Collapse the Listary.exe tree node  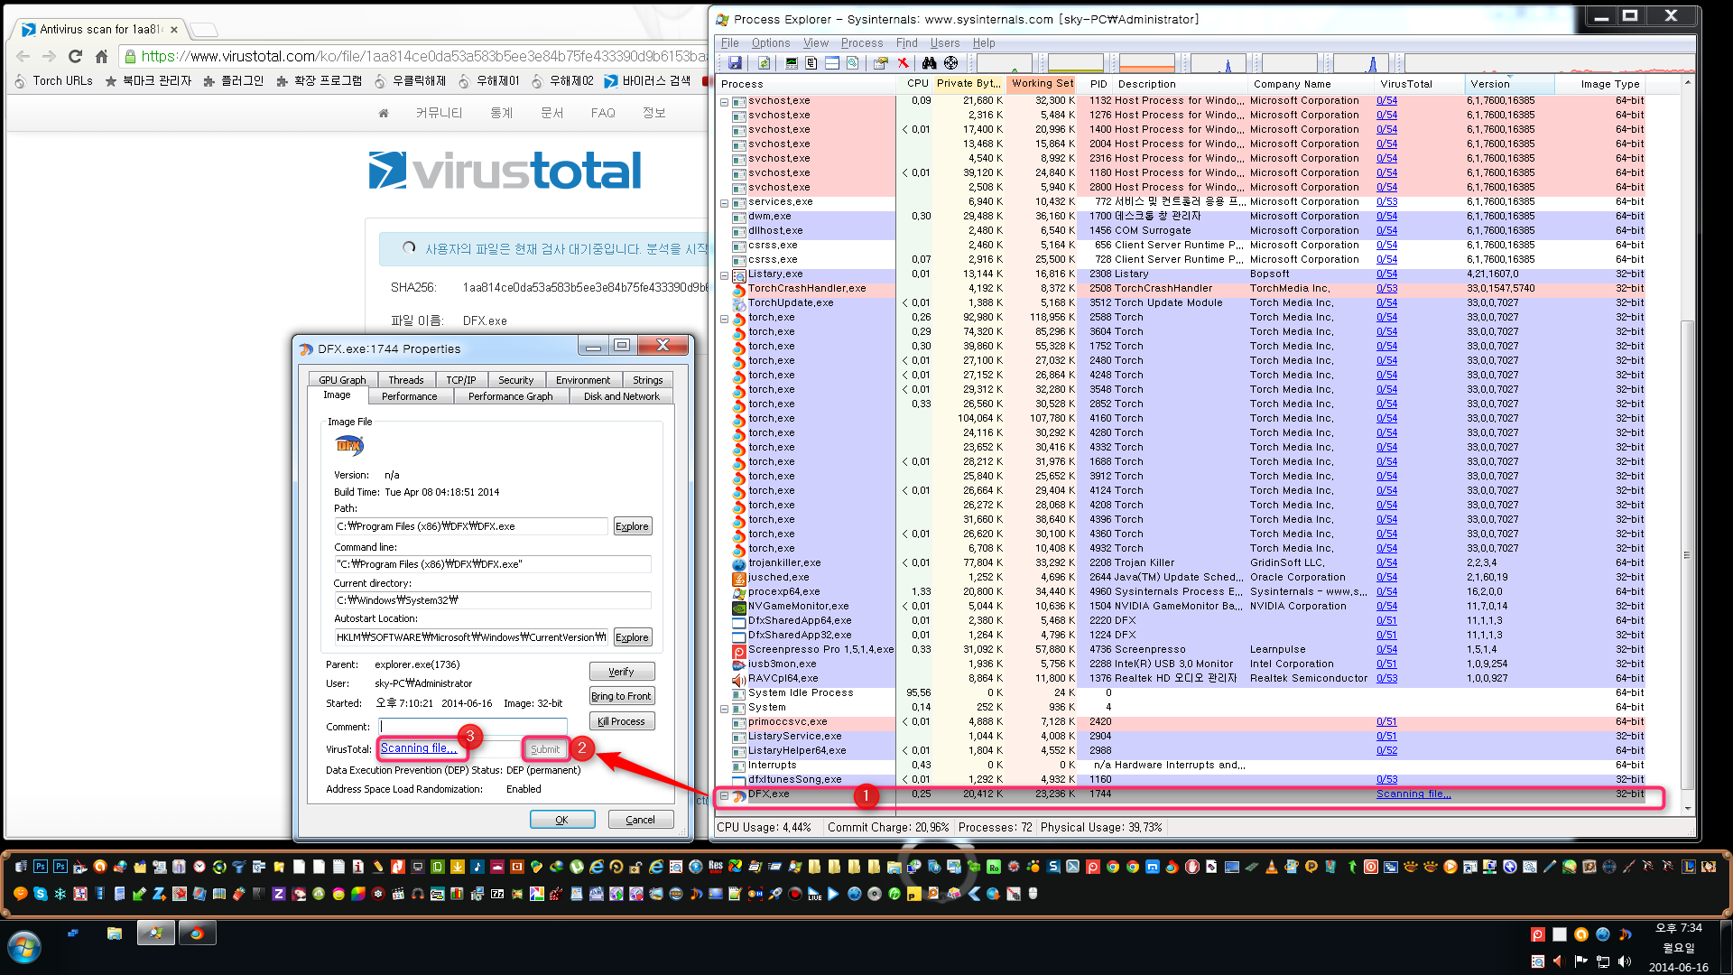coord(724,275)
